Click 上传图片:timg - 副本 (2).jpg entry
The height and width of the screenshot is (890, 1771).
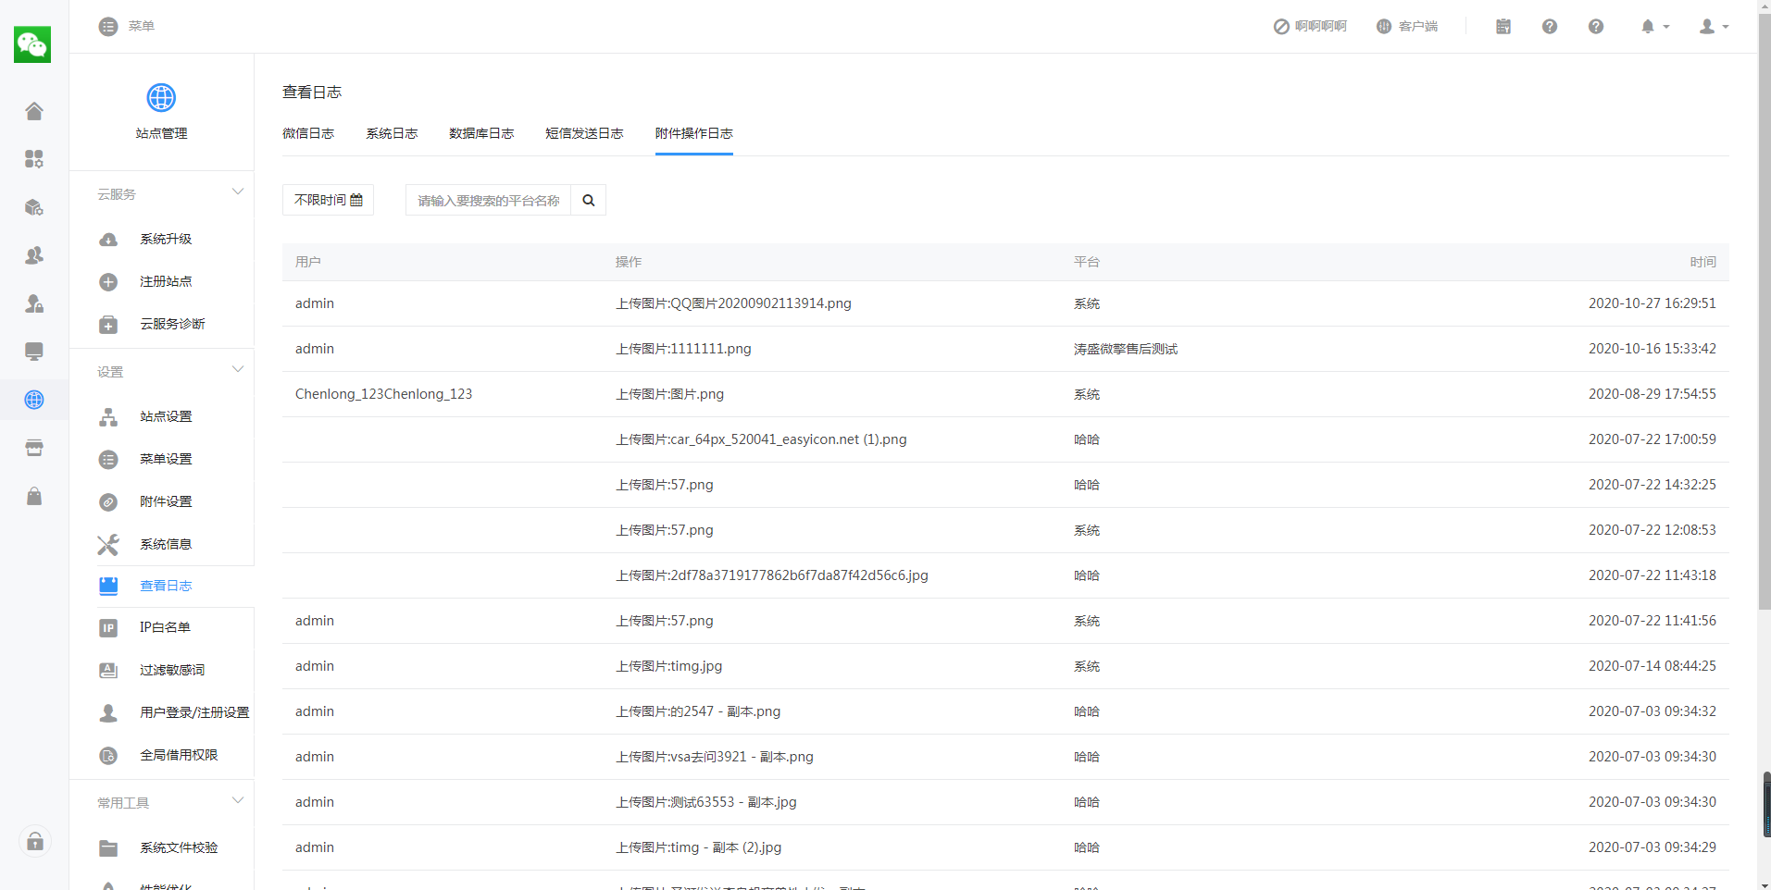(x=699, y=847)
